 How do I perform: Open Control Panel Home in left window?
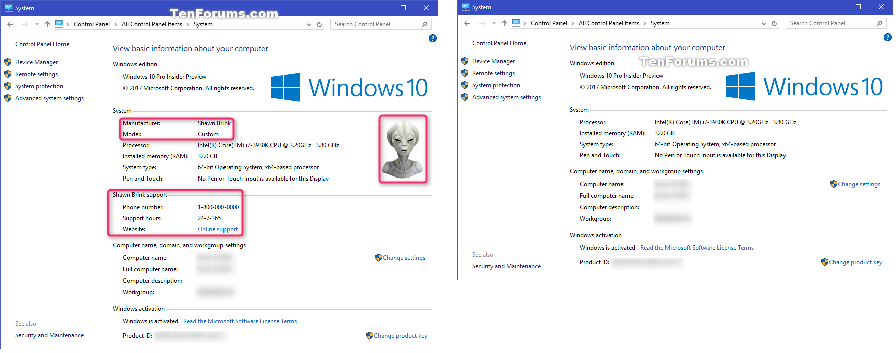point(42,44)
